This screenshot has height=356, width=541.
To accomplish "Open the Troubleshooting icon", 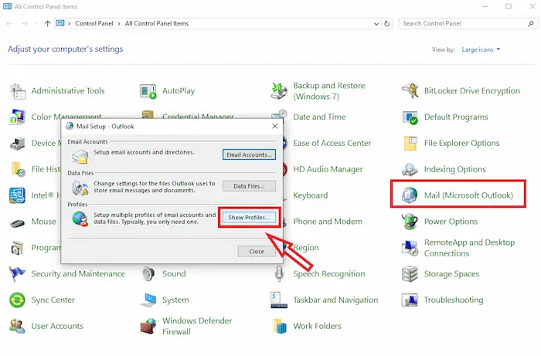I will pos(410,300).
